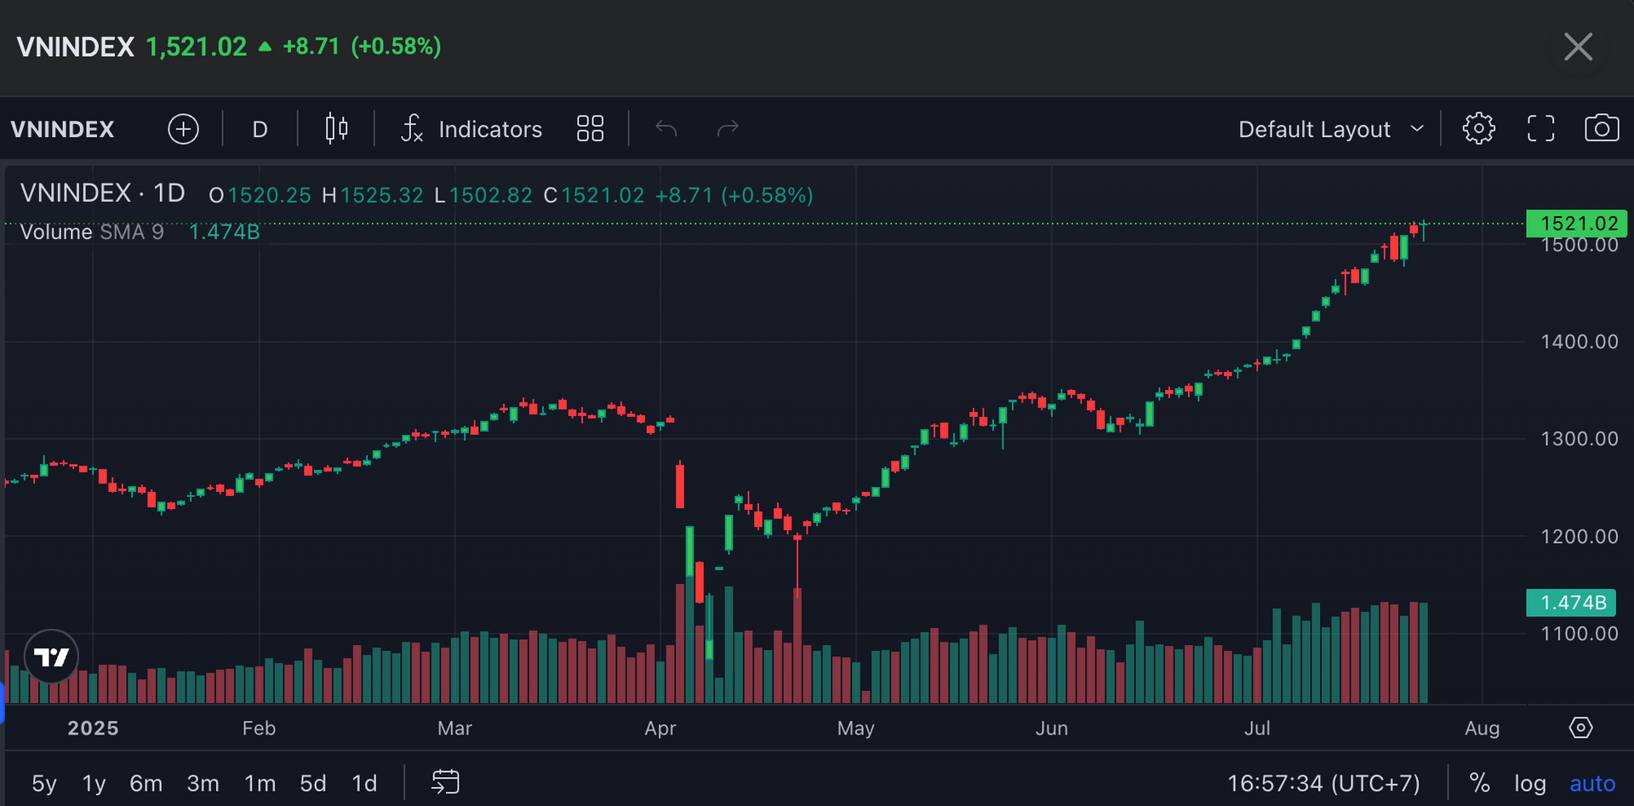Toggle auto scale mode
This screenshot has width=1634, height=806.
[x=1592, y=783]
